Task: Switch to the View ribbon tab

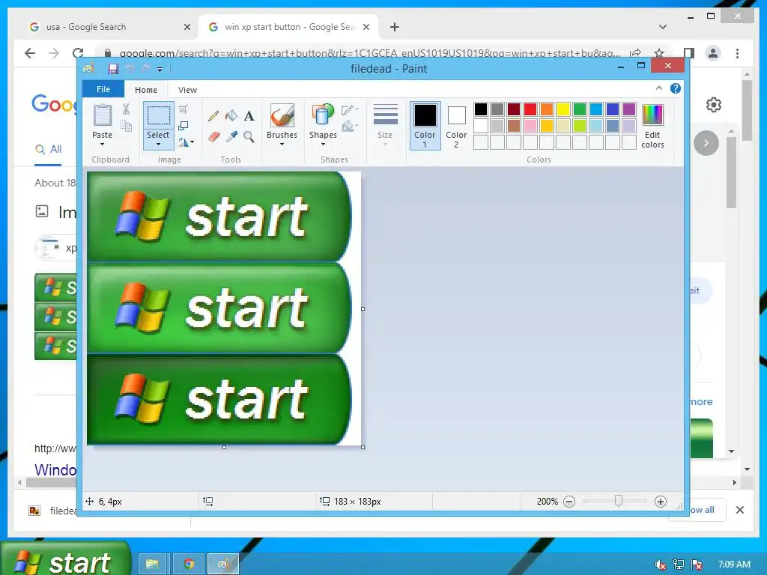Action: (187, 90)
